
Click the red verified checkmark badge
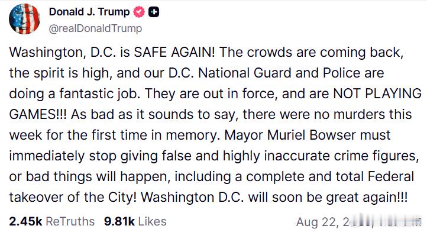click(139, 12)
